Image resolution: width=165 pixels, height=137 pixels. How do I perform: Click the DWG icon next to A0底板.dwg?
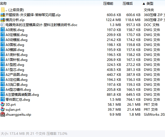[3, 30]
